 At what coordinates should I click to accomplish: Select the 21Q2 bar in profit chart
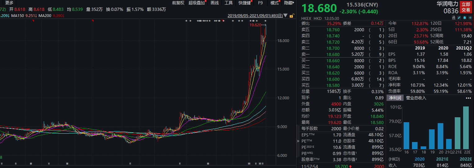pos(449,144)
